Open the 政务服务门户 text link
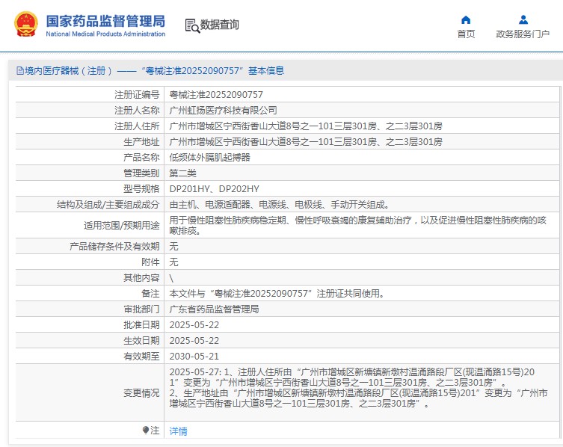Viewport: 563px width, 447px height. pyautogui.click(x=523, y=34)
